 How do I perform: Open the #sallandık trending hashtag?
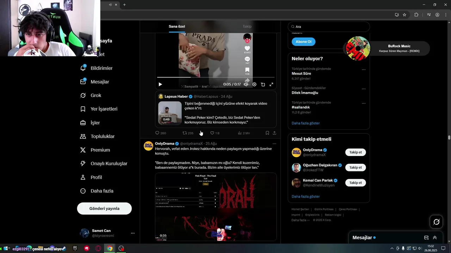301,107
